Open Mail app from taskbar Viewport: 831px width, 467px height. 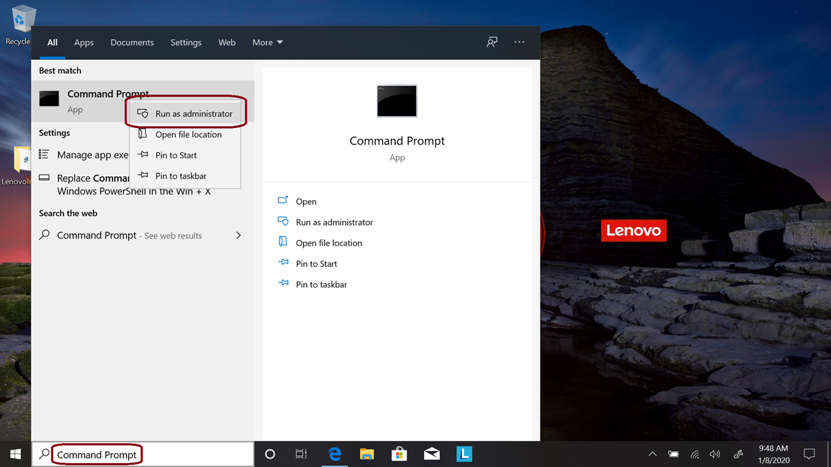pyautogui.click(x=432, y=454)
